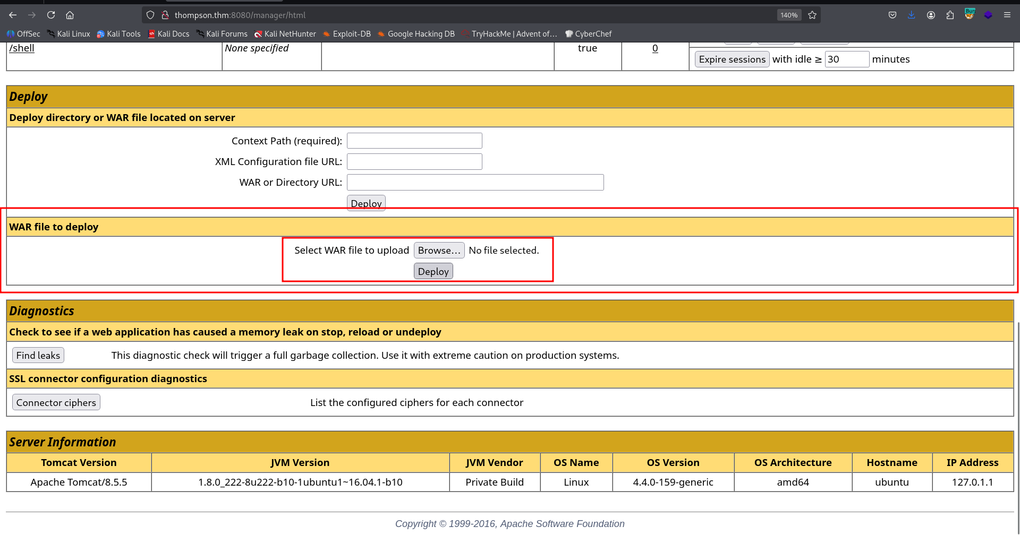
Task: Save the page to Pocket
Action: pos(892,15)
